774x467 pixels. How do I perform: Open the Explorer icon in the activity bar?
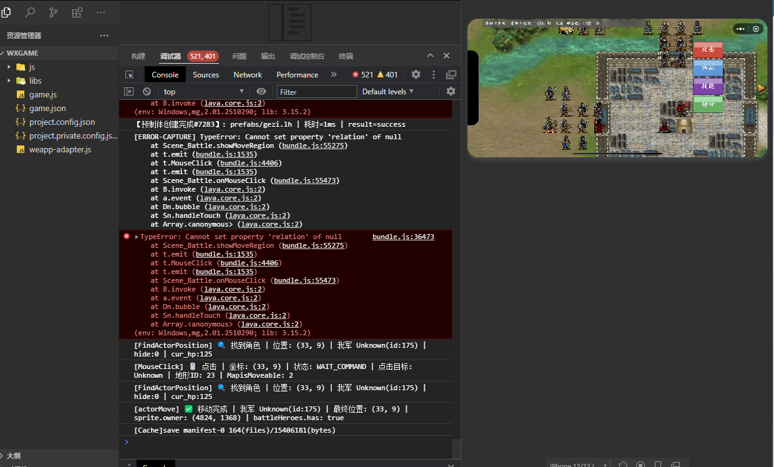6,12
